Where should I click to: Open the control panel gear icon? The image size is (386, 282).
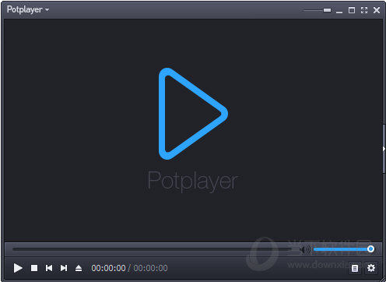point(371,268)
